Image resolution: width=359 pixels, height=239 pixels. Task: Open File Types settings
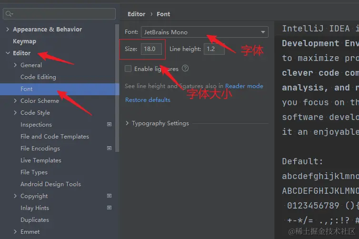[x=34, y=172]
